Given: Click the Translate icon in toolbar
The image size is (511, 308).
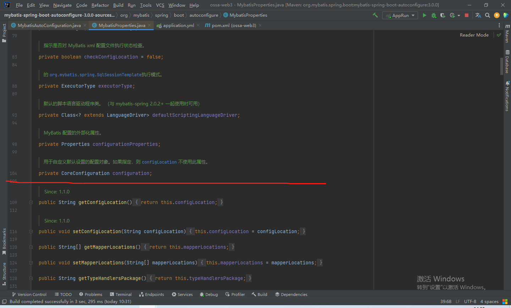Looking at the screenshot, I should tap(478, 15).
